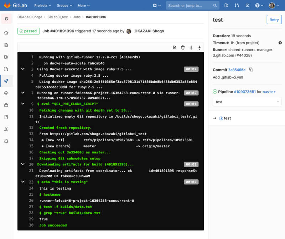285x239 pixels.
Task: Open Issues icon in sidebar
Action: point(6,57)
